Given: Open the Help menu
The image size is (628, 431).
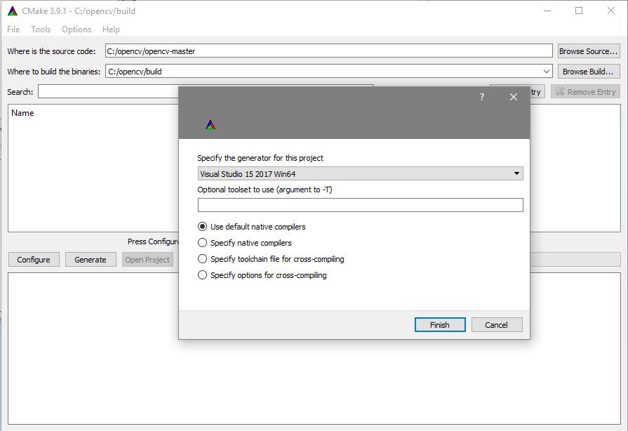Looking at the screenshot, I should tap(111, 29).
